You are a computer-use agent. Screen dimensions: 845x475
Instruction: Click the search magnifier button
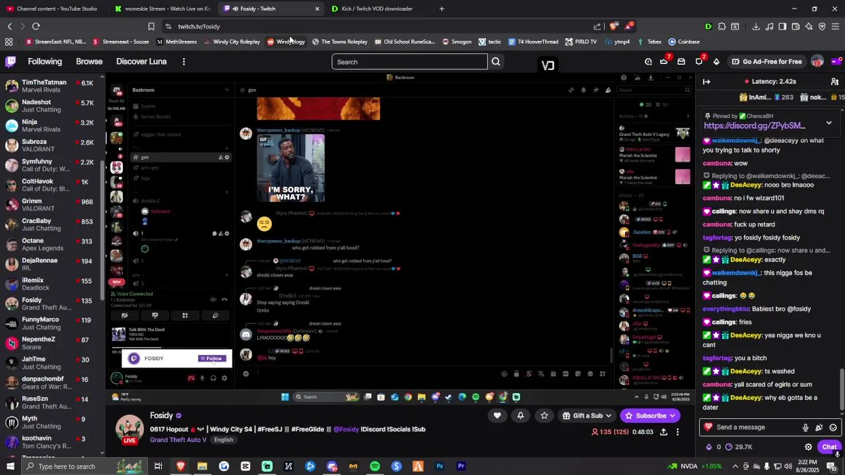click(496, 62)
